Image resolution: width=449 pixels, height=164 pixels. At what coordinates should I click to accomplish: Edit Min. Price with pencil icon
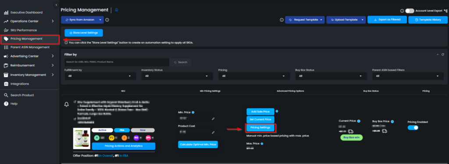(x=213, y=119)
